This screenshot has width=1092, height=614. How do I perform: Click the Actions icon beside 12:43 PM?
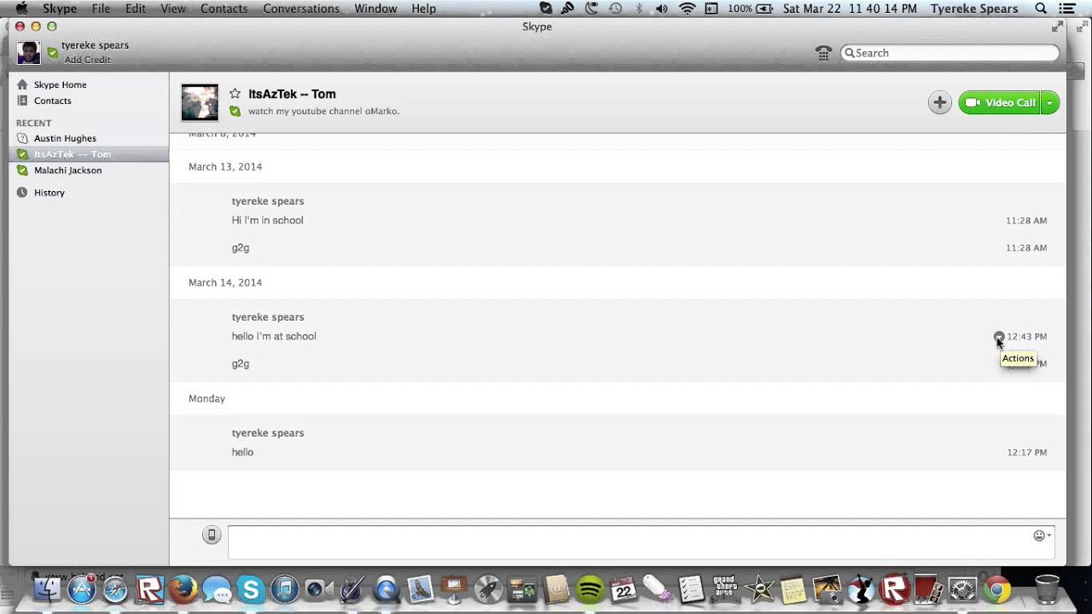999,336
